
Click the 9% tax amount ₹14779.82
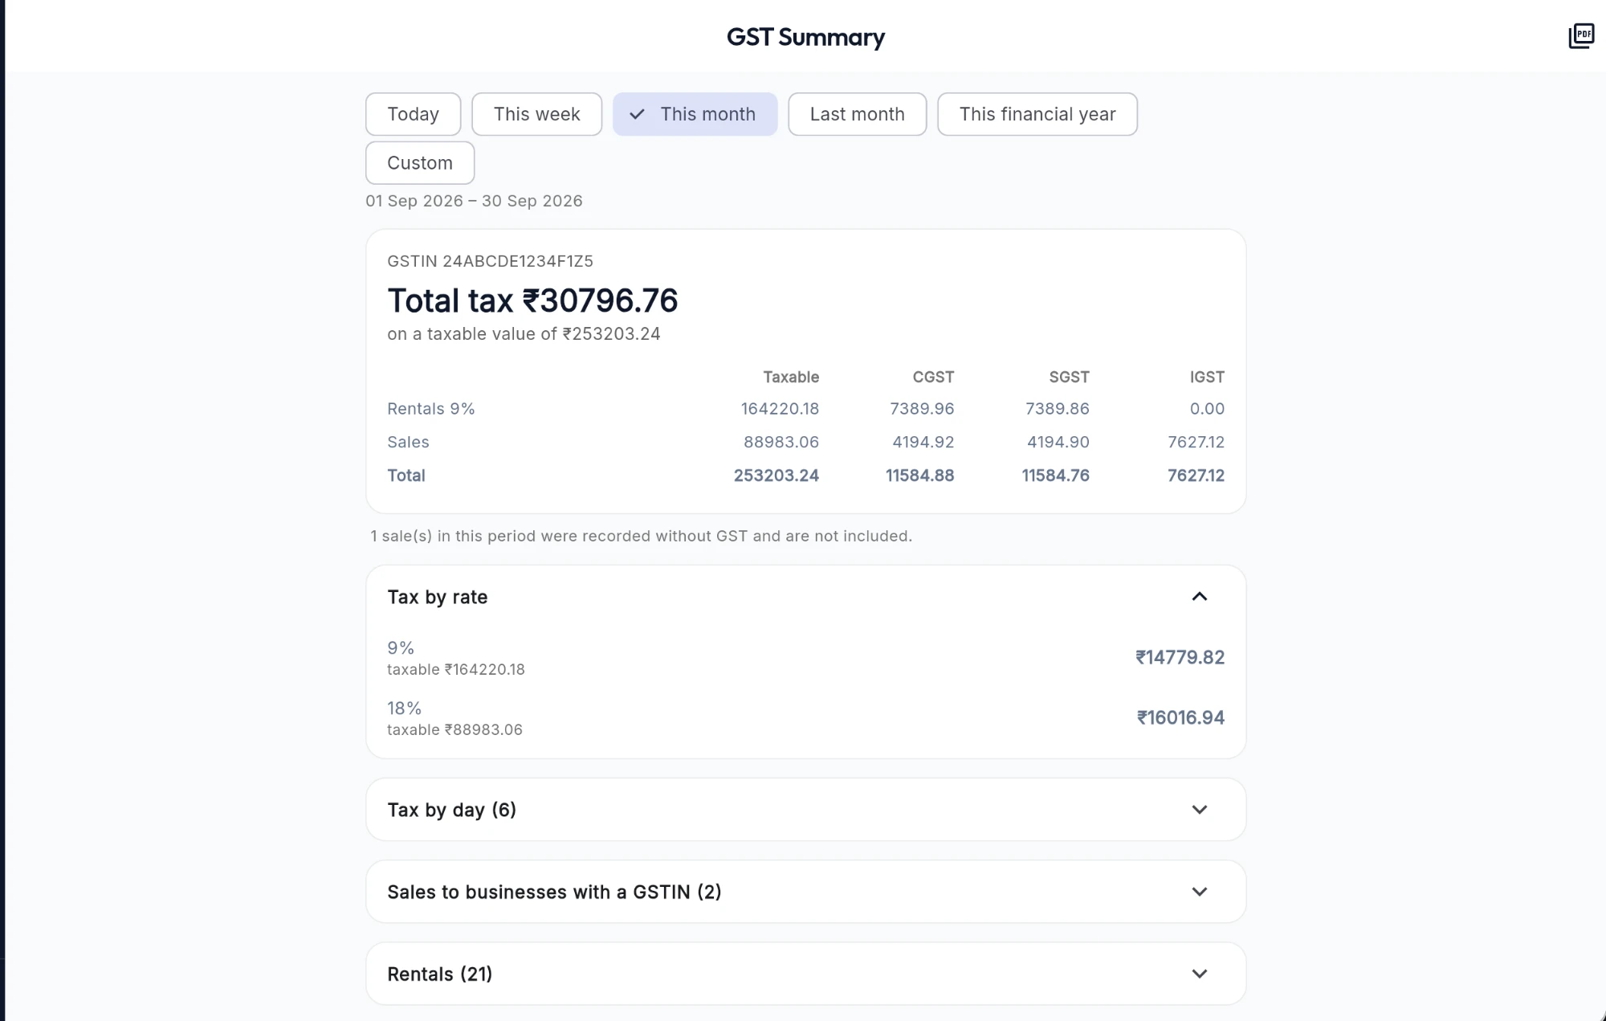[x=1180, y=657]
